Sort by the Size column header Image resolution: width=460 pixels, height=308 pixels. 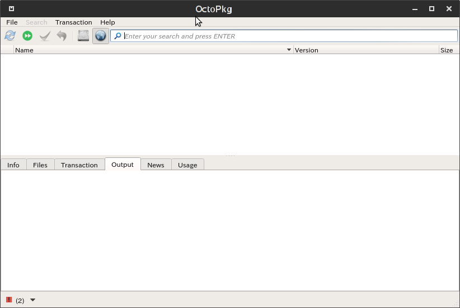coord(449,50)
